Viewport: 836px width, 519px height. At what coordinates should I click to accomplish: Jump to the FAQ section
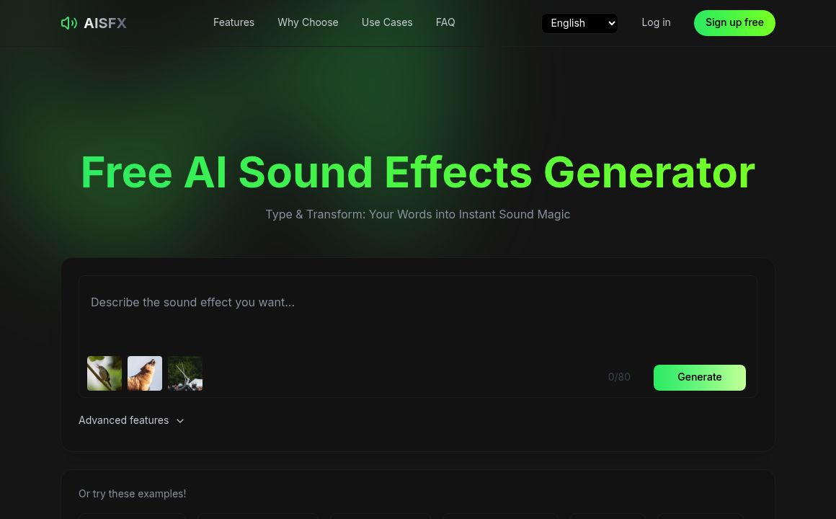pos(445,22)
